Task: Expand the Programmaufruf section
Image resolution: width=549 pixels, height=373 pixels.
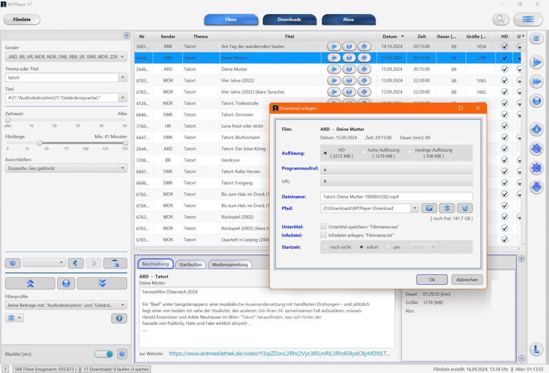Action: pyautogui.click(x=325, y=170)
